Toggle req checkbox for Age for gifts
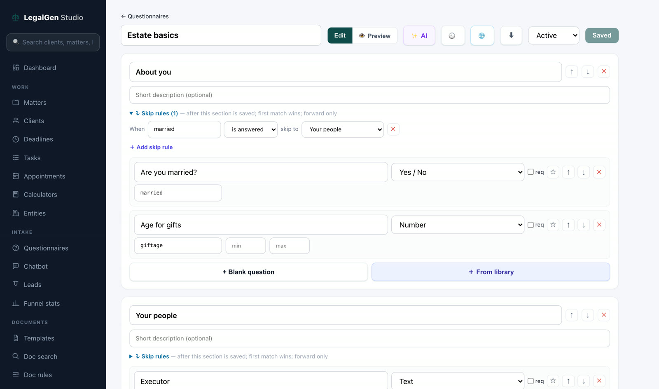This screenshot has width=659, height=389. [530, 225]
